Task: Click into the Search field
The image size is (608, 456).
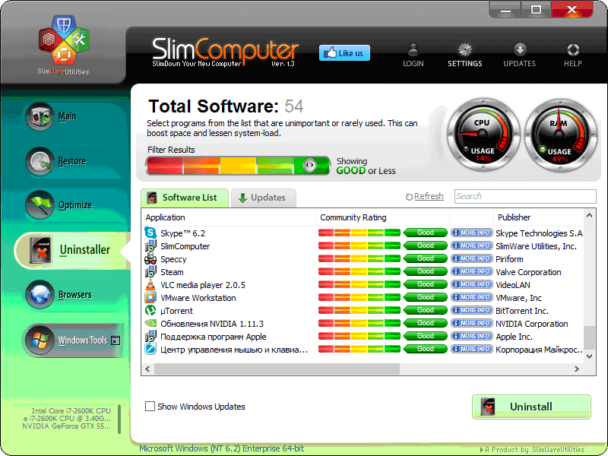Action: point(525,196)
